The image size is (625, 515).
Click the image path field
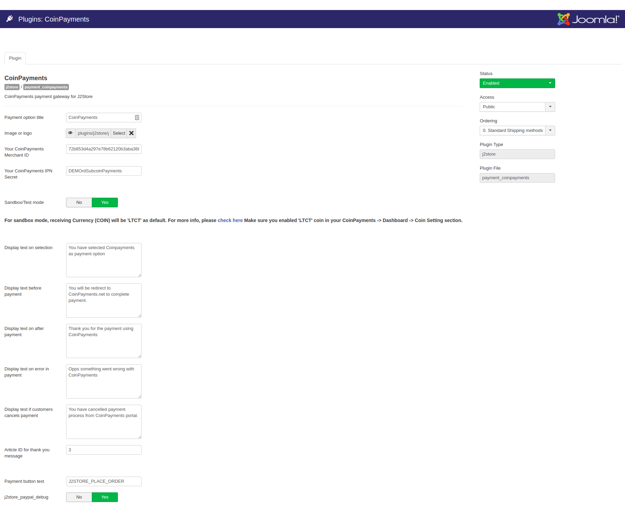[93, 133]
